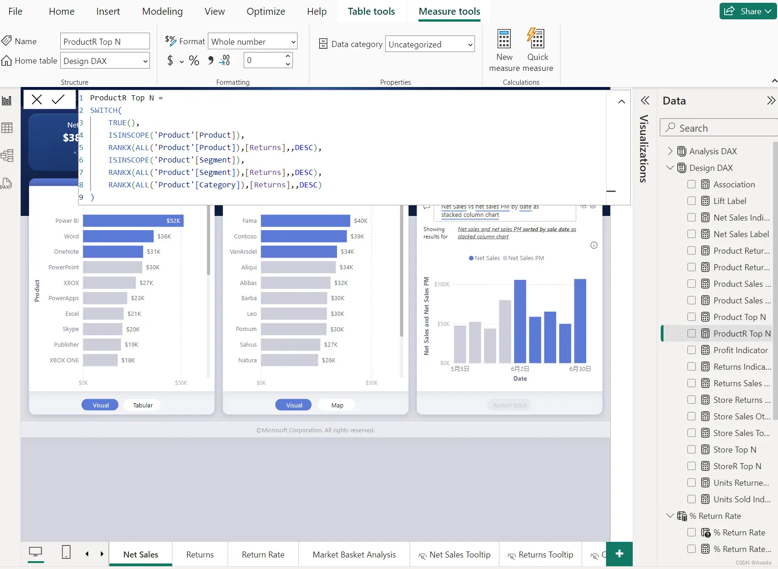Image resolution: width=778 pixels, height=569 pixels.
Task: Commit formula with checkmark icon
Action: 58,99
